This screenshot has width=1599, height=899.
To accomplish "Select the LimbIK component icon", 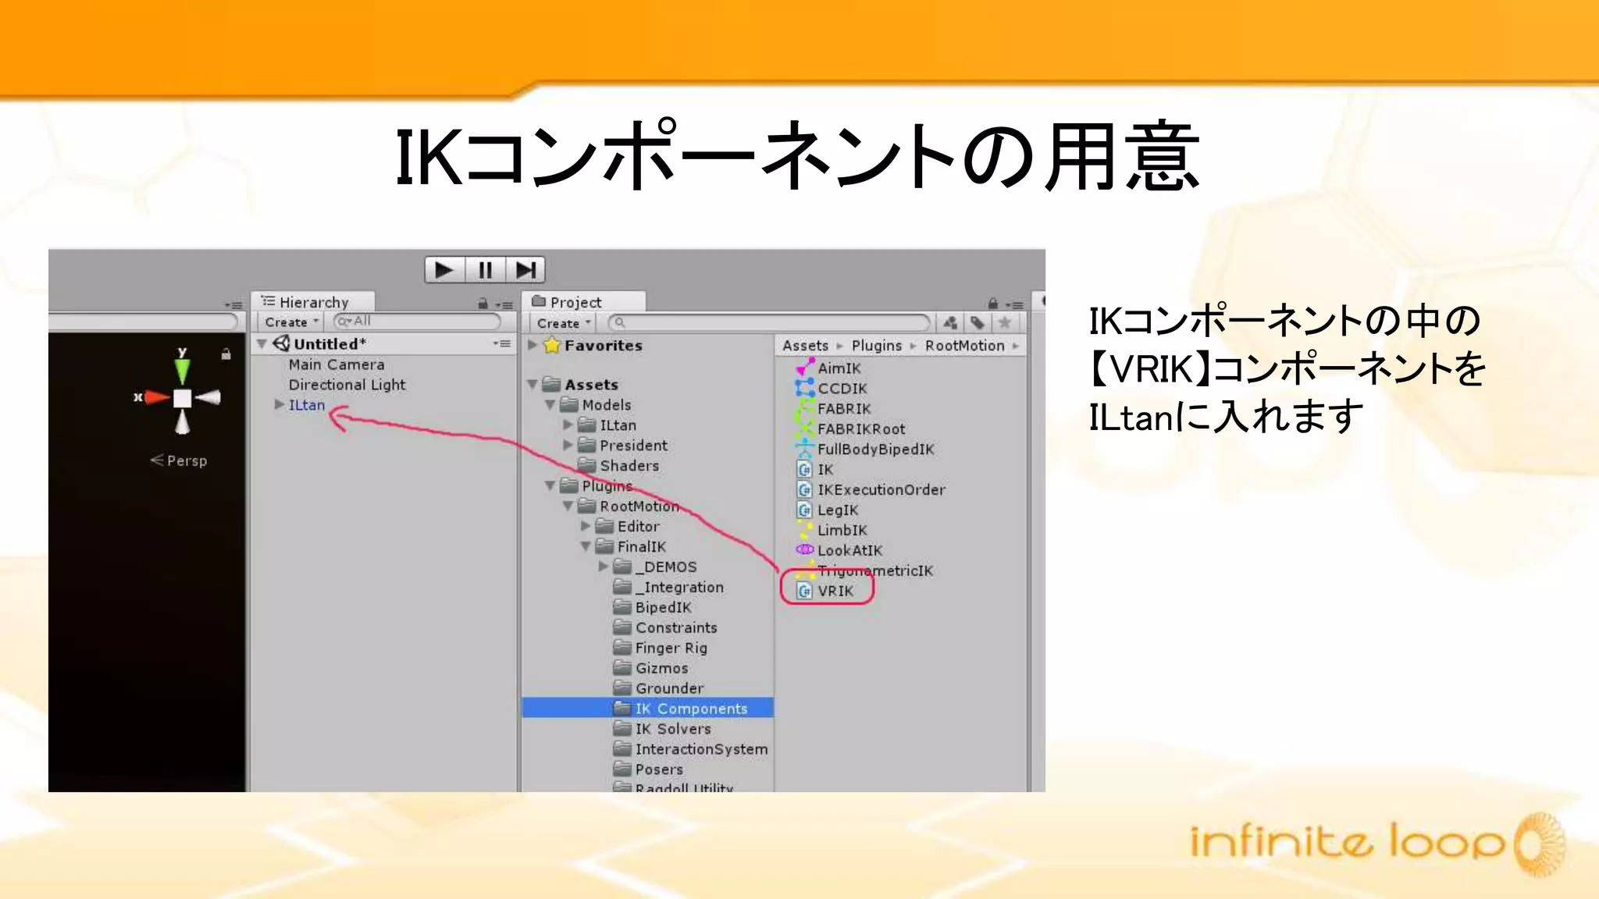I will pyautogui.click(x=804, y=530).
